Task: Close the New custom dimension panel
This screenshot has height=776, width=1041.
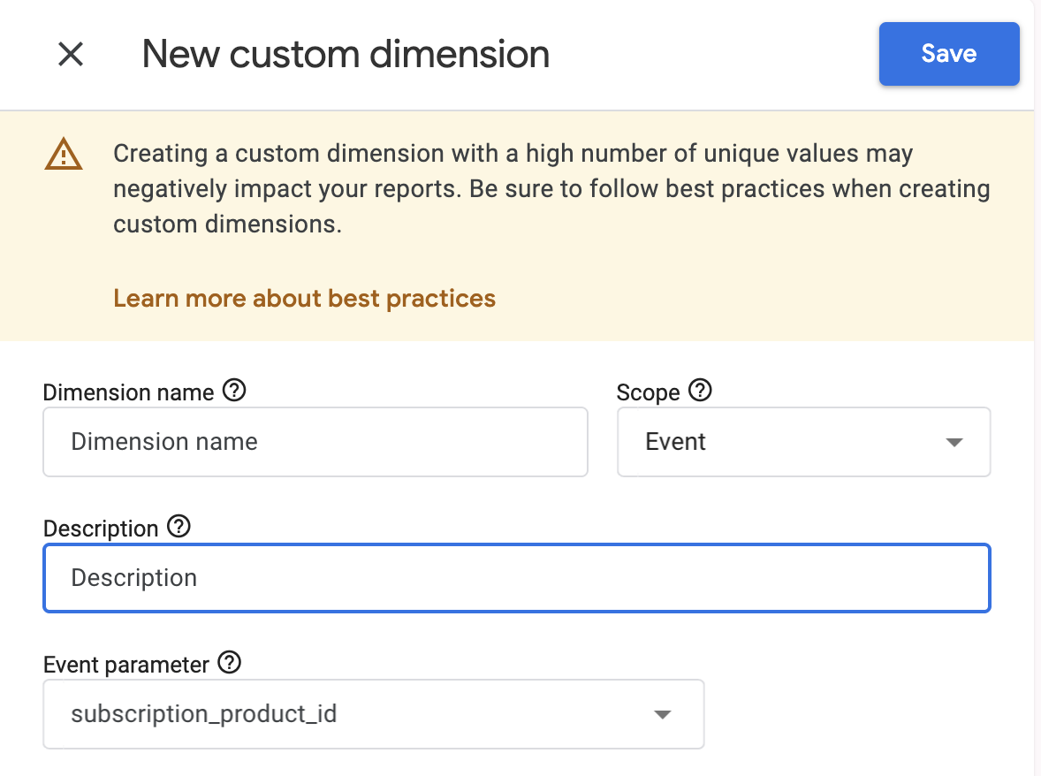Action: [71, 54]
